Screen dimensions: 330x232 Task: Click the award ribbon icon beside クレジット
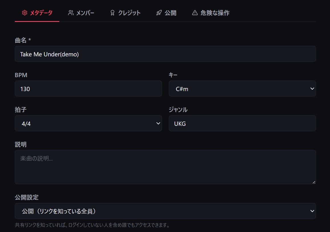pyautogui.click(x=112, y=13)
